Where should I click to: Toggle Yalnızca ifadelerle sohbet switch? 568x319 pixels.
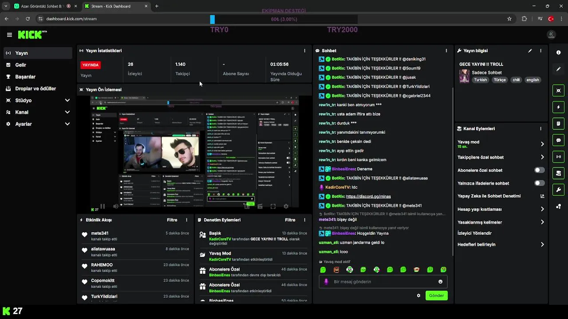(539, 183)
